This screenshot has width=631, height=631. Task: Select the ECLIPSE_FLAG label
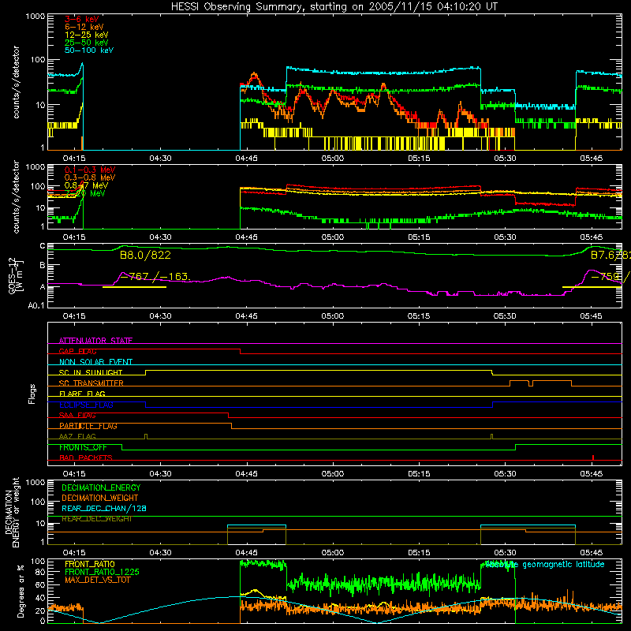[x=86, y=405]
